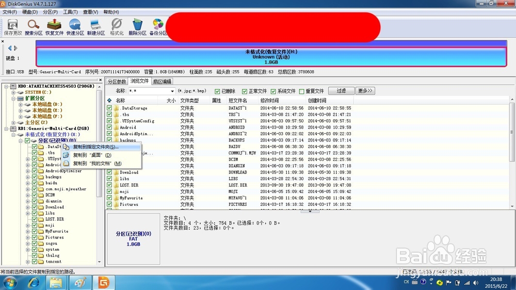Uncheck the Pictures folder checkbox in tree
Image resolution: width=516 pixels, height=290 pixels.
click(34, 237)
